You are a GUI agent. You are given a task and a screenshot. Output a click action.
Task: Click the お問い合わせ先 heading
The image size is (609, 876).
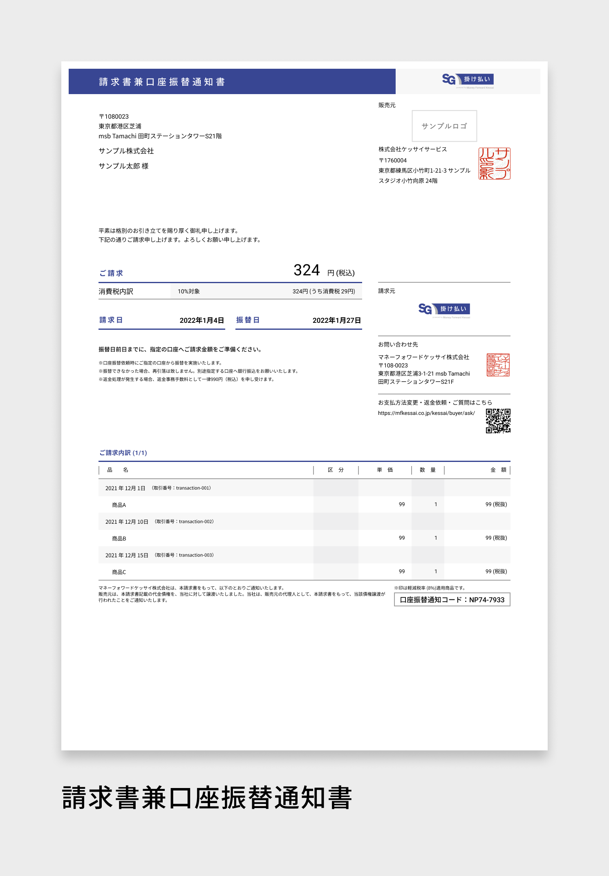[398, 345]
